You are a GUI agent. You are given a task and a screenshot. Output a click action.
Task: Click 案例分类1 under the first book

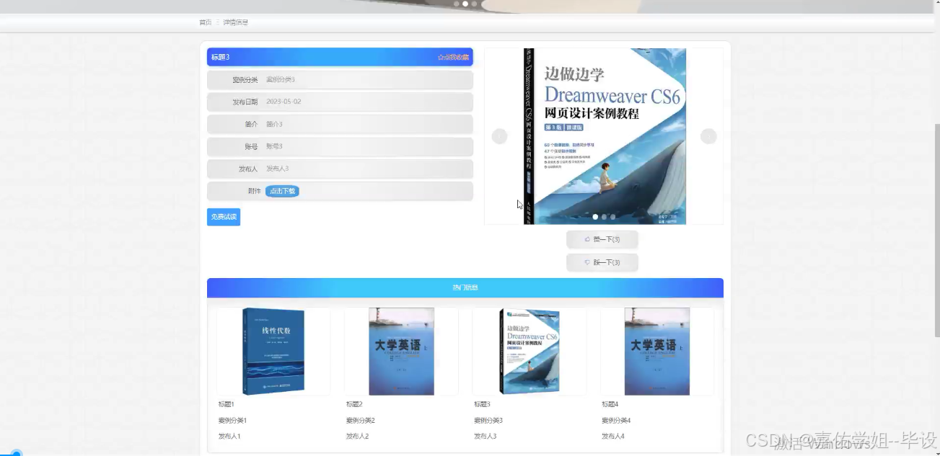click(x=233, y=420)
